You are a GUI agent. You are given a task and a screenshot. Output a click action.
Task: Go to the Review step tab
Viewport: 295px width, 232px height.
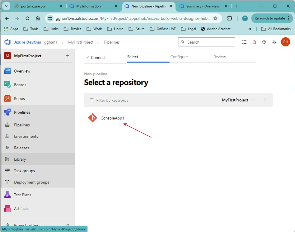(235, 57)
